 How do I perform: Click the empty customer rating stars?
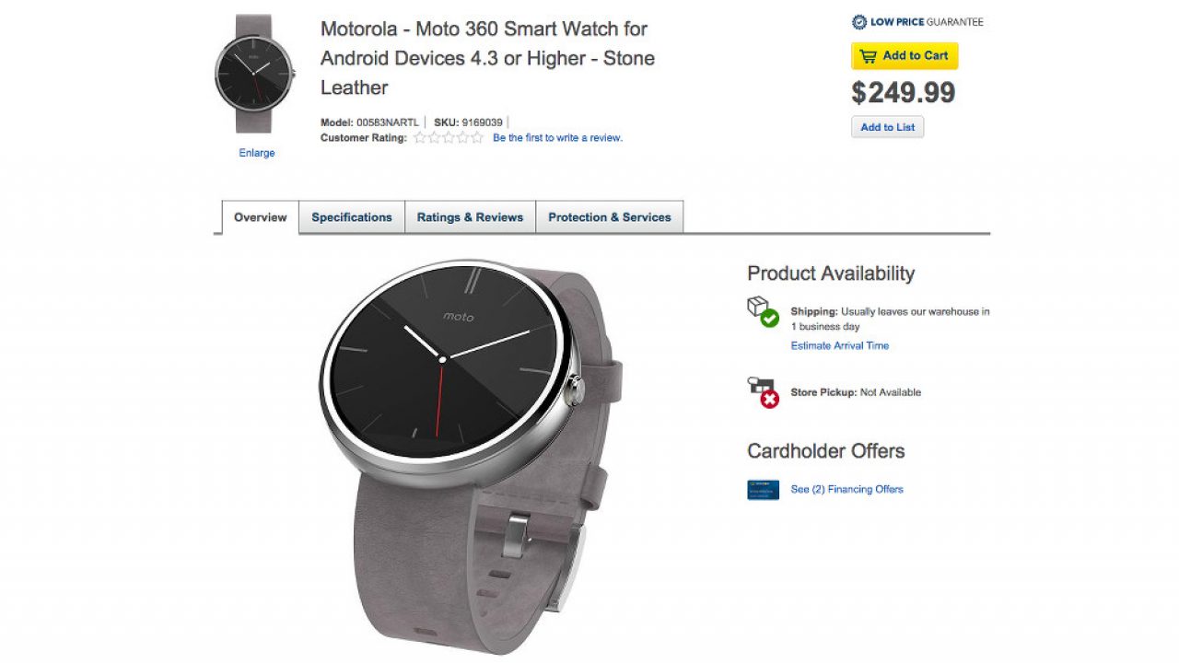449,138
